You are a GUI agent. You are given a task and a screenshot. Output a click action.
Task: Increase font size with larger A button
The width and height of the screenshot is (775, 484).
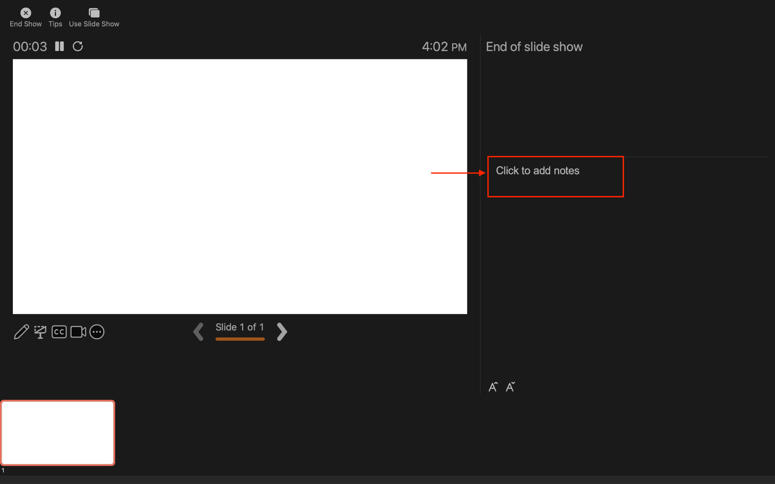[x=493, y=386]
